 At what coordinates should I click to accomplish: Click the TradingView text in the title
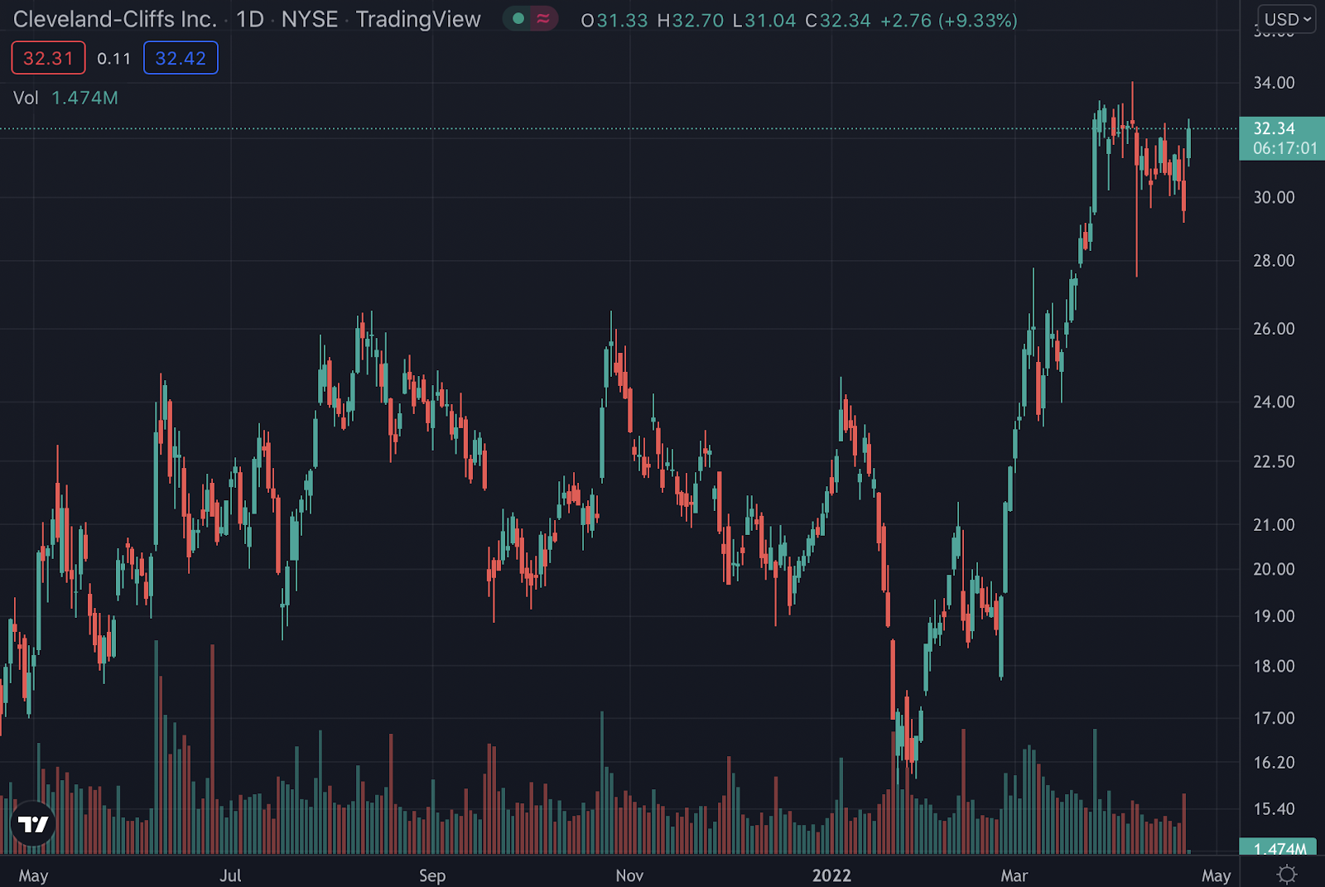point(418,19)
